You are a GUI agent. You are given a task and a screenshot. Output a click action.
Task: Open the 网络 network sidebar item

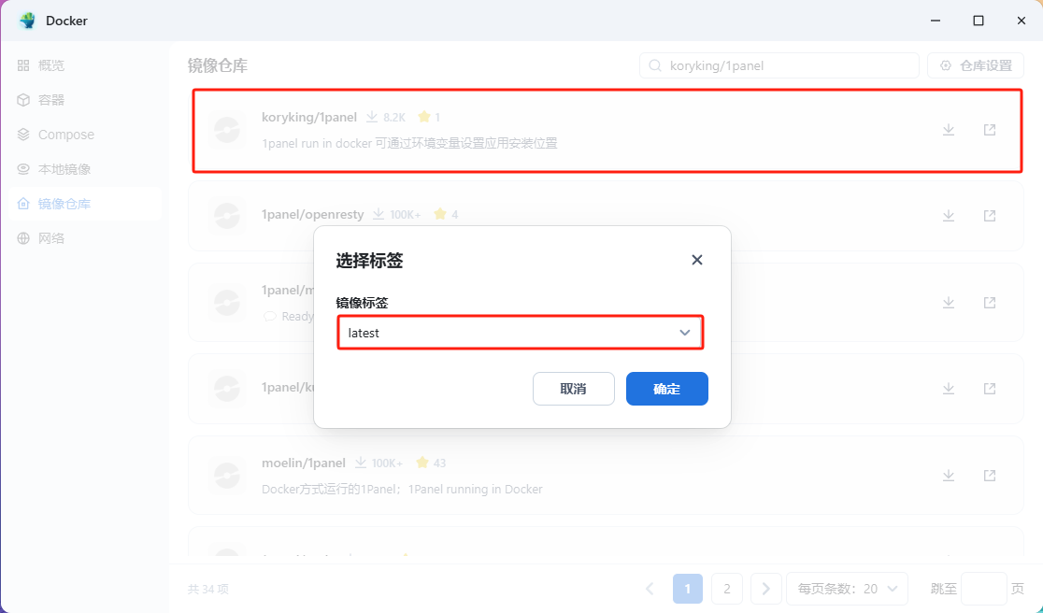85,238
